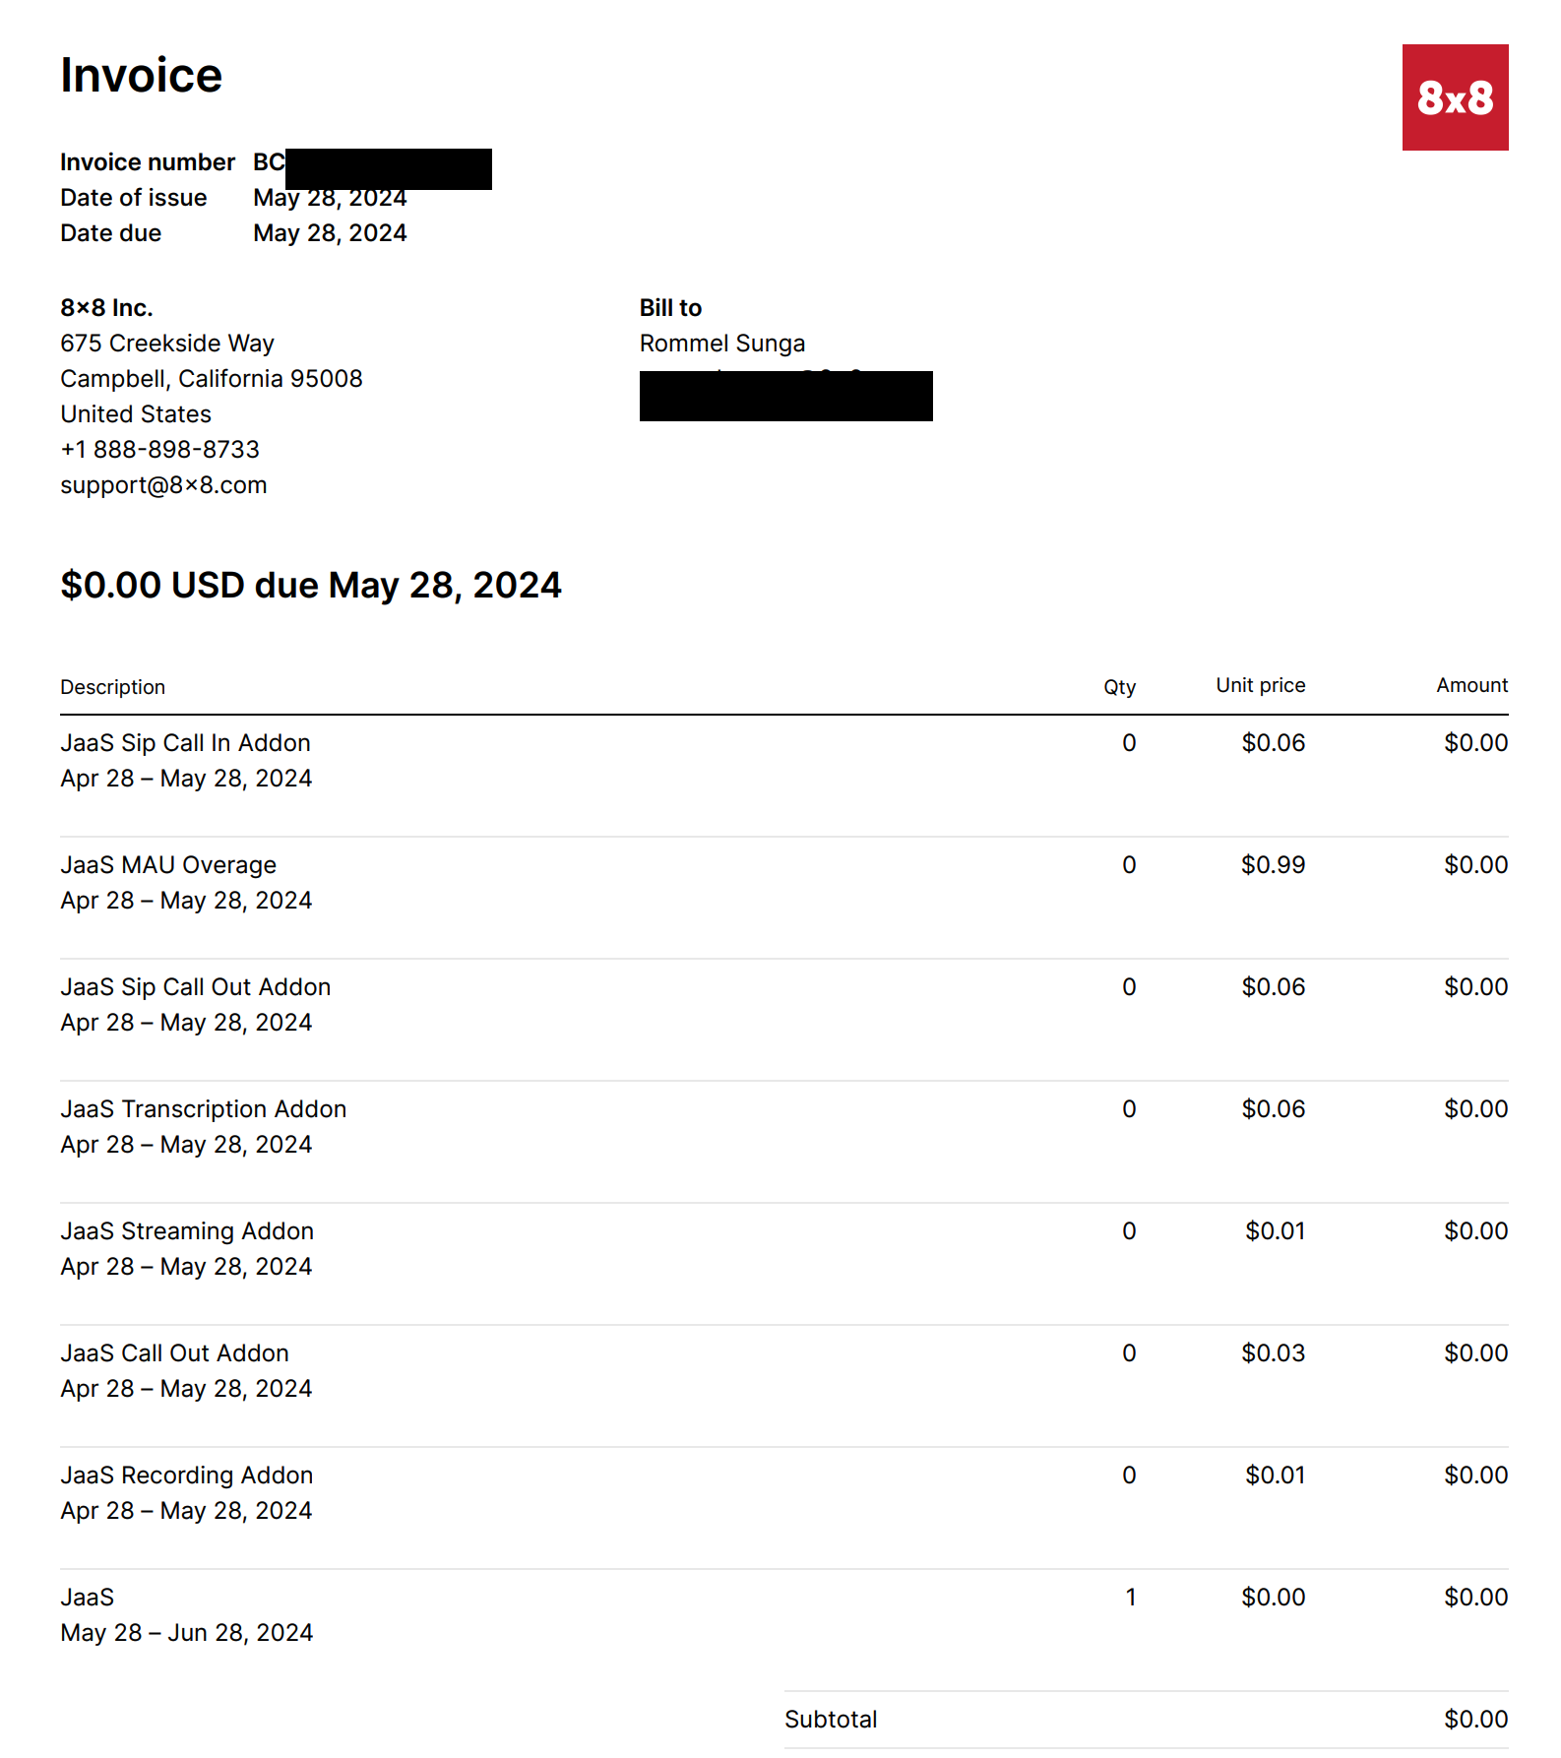Click the JaaS Transcription Addon item

click(x=203, y=1109)
